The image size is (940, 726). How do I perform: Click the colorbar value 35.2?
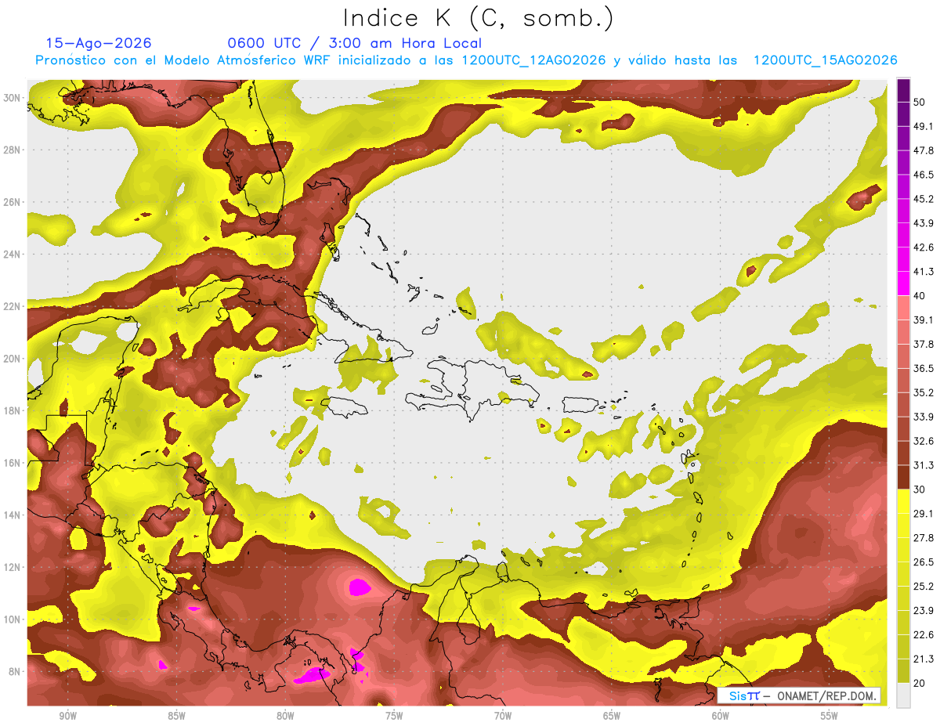click(924, 392)
